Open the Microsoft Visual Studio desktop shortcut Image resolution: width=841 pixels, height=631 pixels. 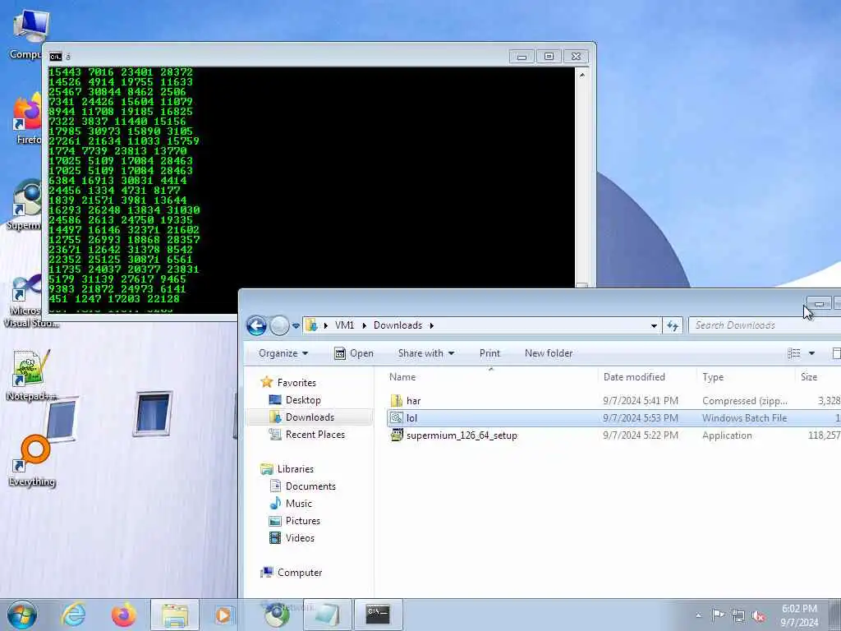28,301
